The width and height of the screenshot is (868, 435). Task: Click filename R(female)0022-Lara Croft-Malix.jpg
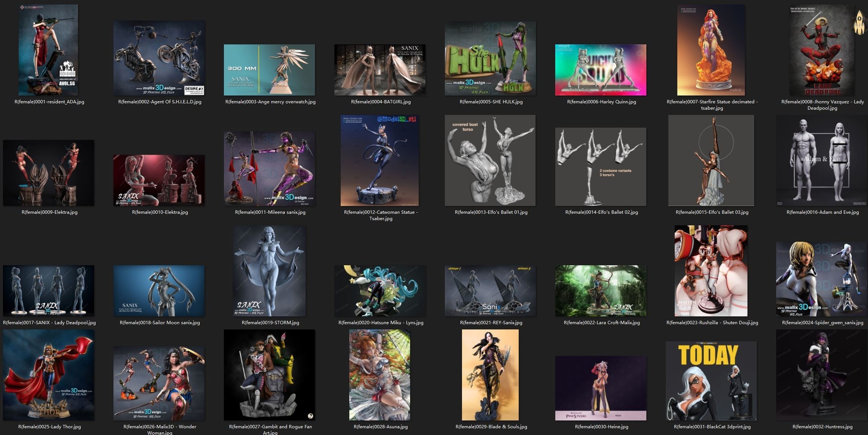[601, 322]
